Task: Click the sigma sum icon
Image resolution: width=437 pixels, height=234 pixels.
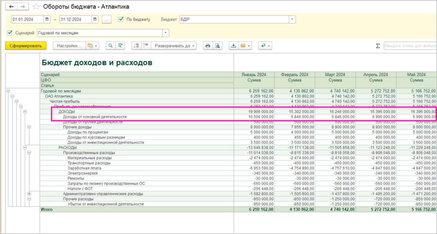Action: pyautogui.click(x=378, y=46)
